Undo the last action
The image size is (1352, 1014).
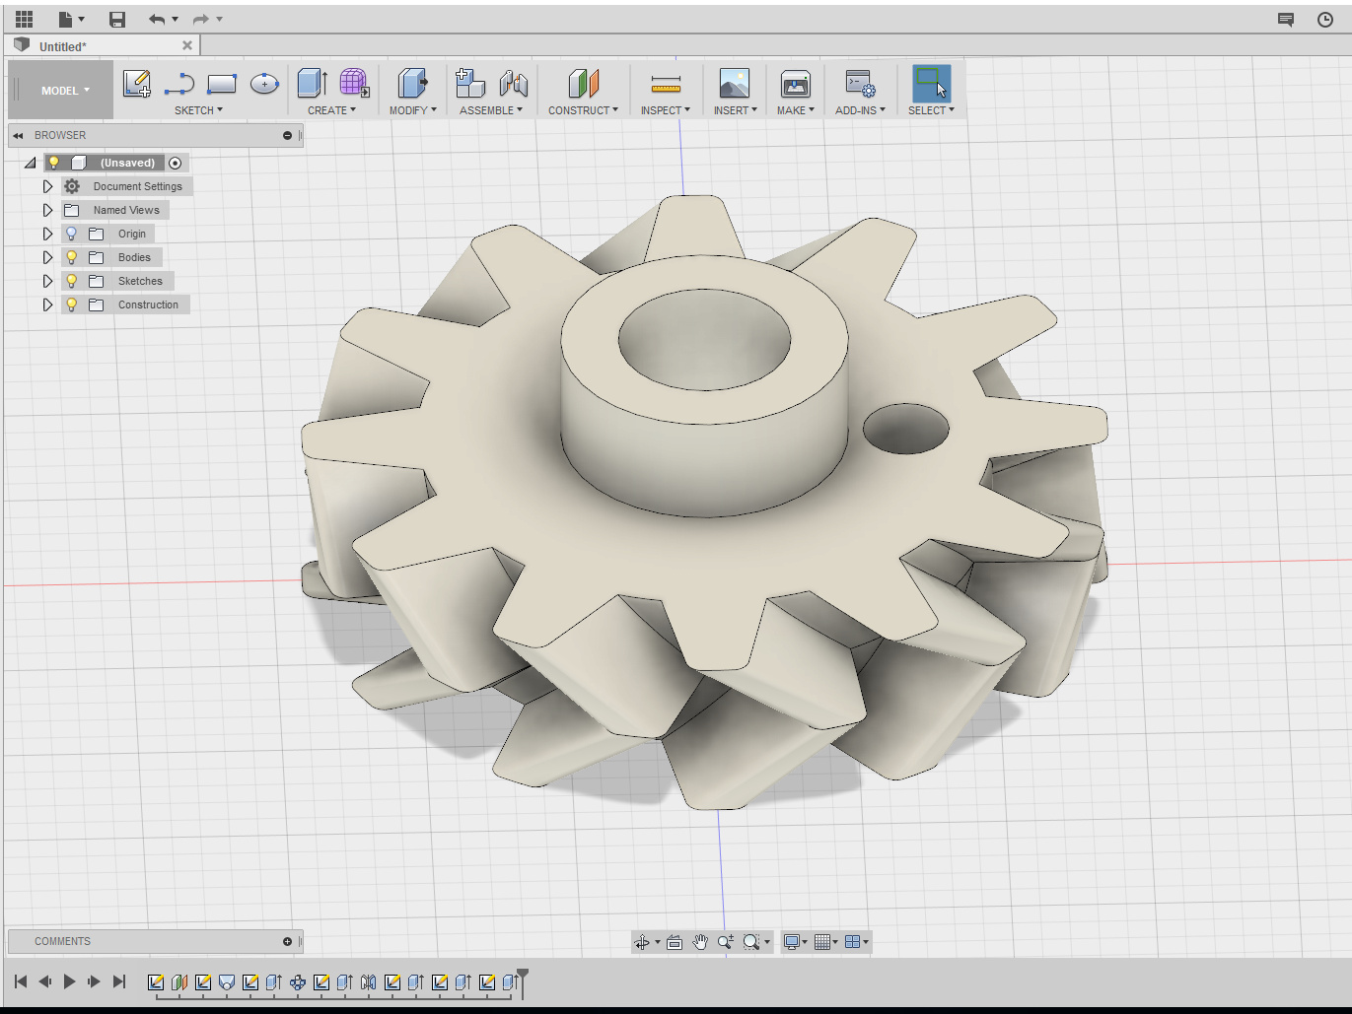coord(157,19)
